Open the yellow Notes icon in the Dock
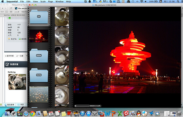This screenshot has width=183, height=117. pyautogui.click(x=64, y=114)
